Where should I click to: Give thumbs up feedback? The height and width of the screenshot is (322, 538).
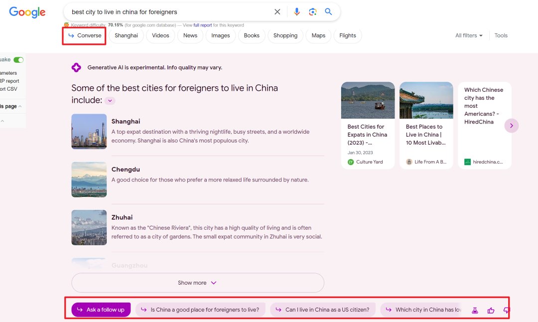click(491, 311)
